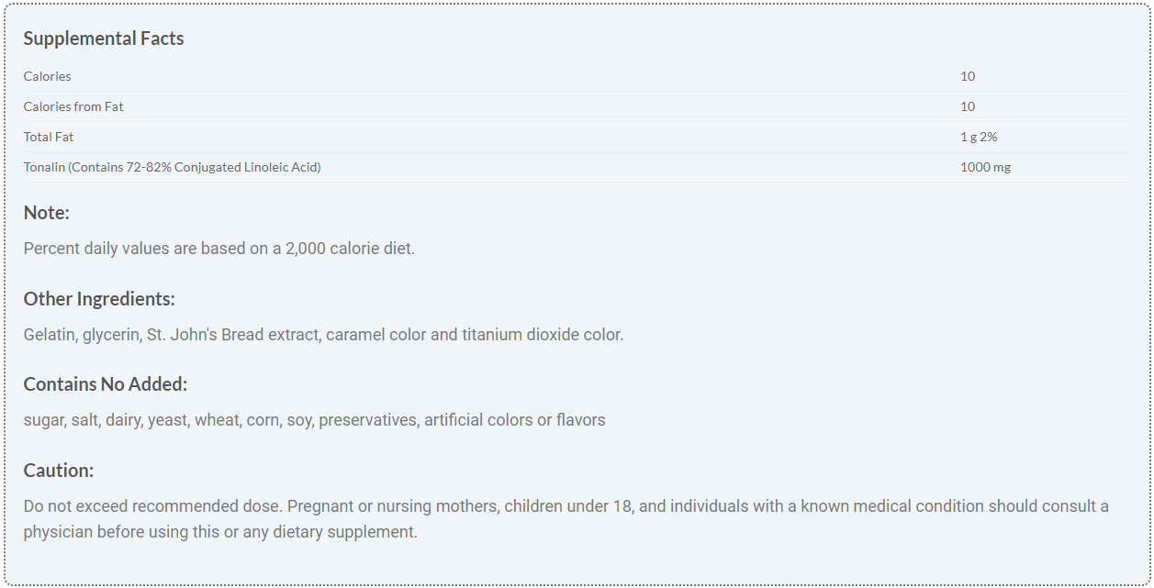The width and height of the screenshot is (1154, 588).
Task: Click the Supplemental Facts heading
Action: click(104, 39)
